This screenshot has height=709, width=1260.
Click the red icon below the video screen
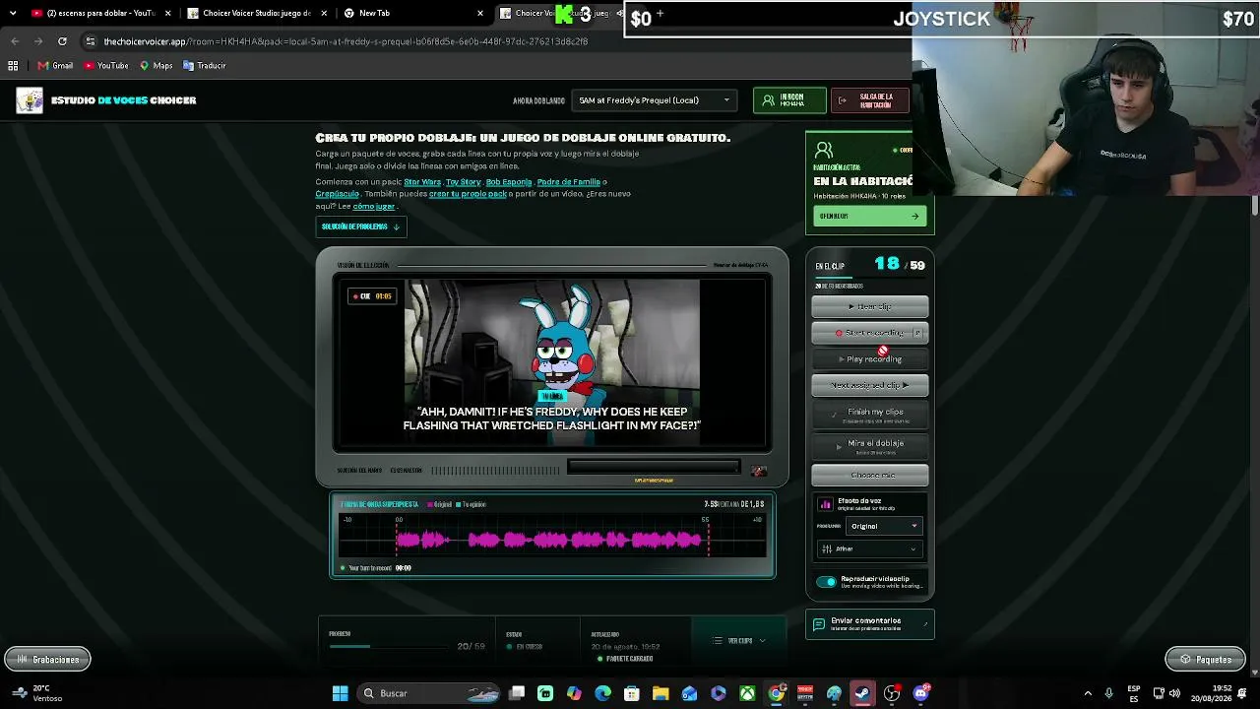[x=758, y=471]
